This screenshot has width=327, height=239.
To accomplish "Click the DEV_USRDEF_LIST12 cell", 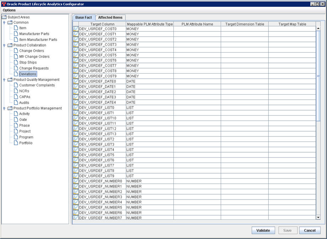I will tap(102, 129).
